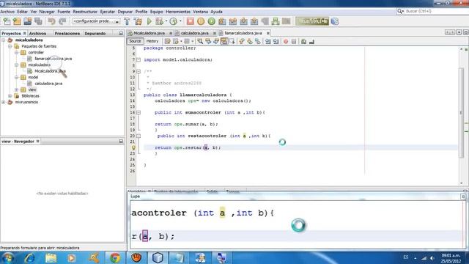Click the green Continue debugger icon
This screenshot has height=264, width=469.
click(x=212, y=21)
